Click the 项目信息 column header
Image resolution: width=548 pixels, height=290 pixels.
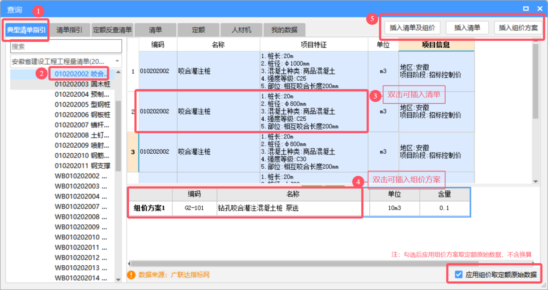(x=436, y=45)
